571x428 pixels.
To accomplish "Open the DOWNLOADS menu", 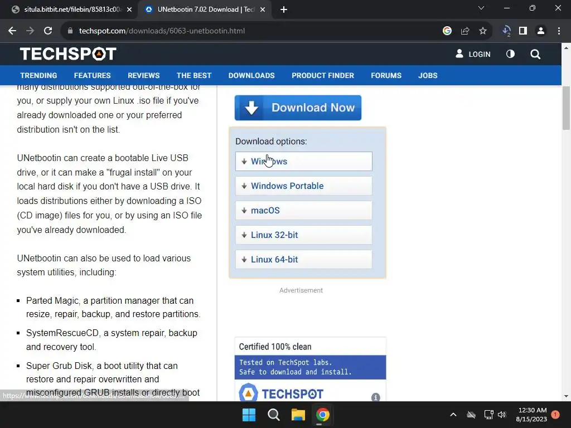I will [x=251, y=75].
